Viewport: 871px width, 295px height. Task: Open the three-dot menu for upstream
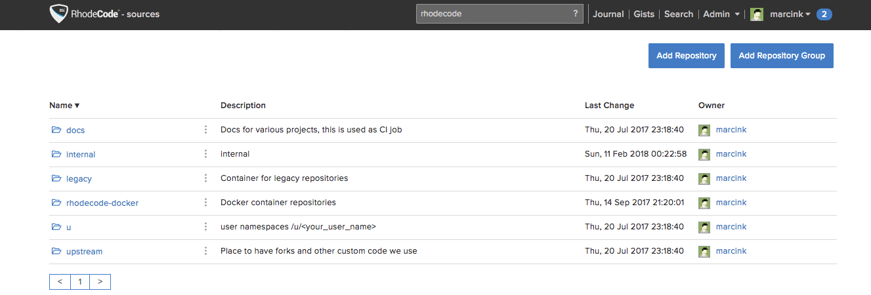click(205, 251)
